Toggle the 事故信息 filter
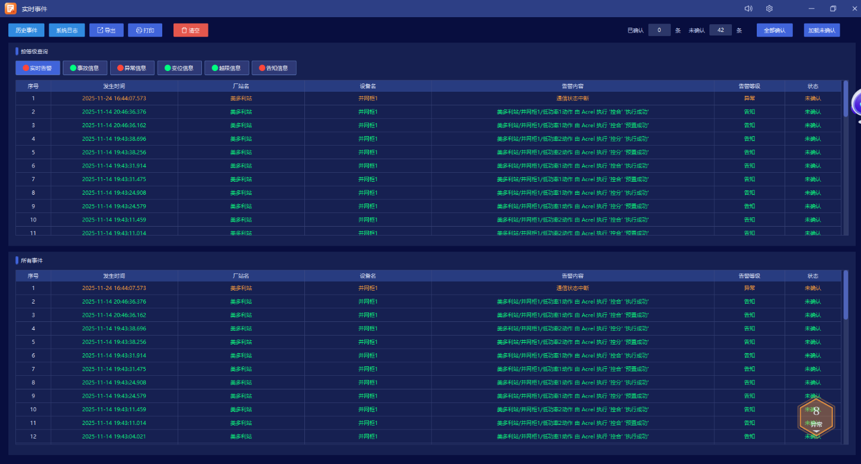 [85, 68]
